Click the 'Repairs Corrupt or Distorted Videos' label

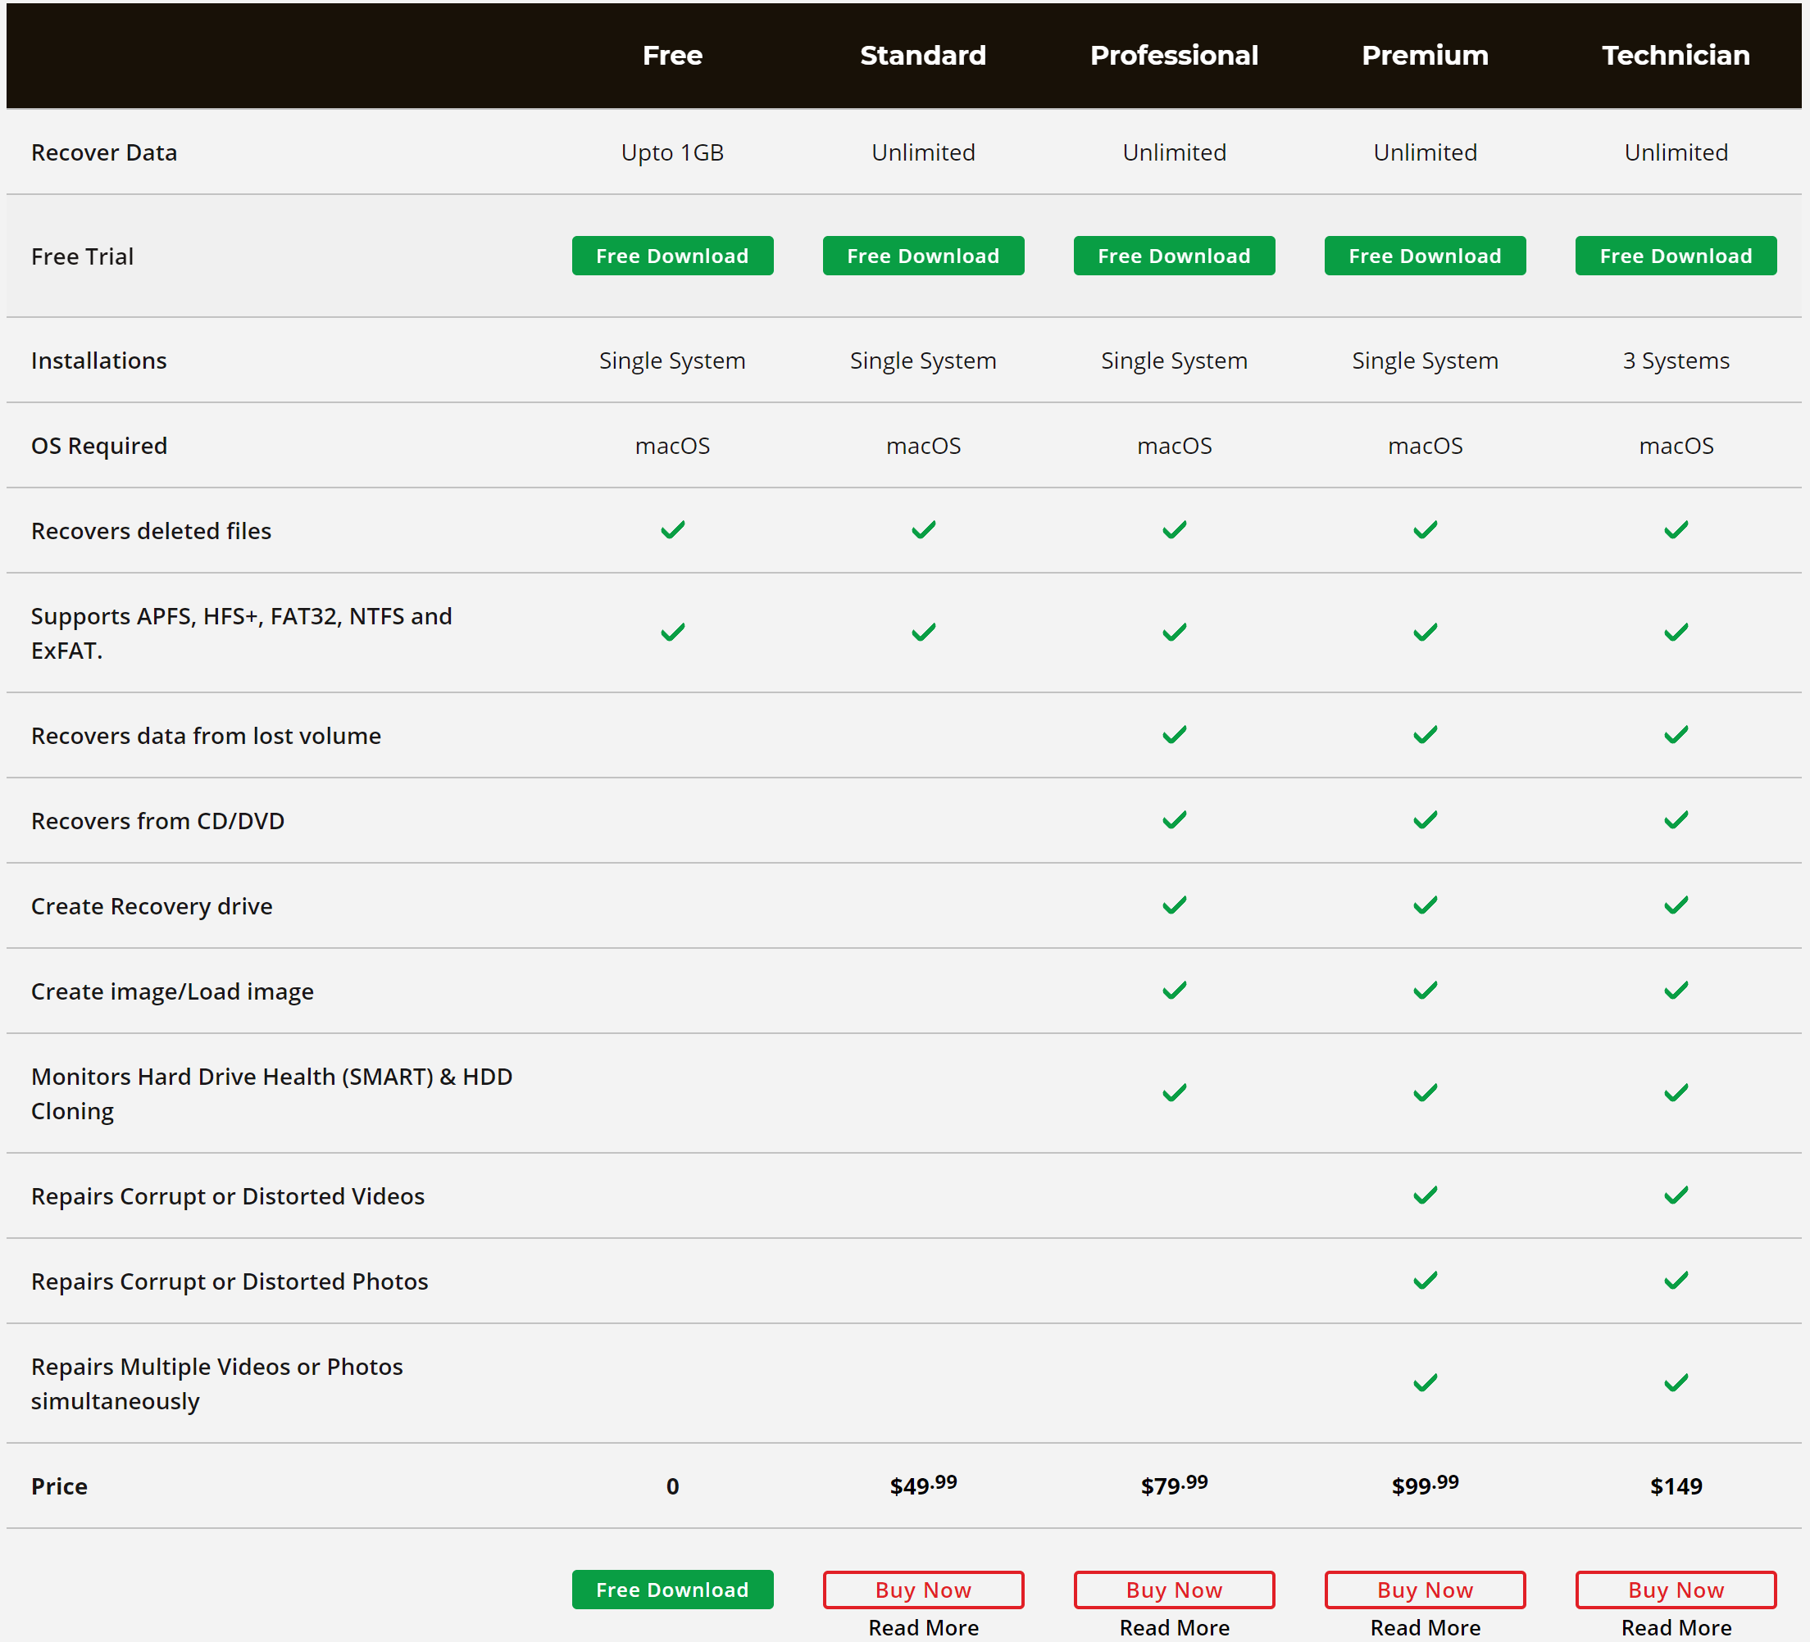227,1196
